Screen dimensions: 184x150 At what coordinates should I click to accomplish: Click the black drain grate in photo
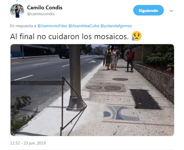click(145, 99)
